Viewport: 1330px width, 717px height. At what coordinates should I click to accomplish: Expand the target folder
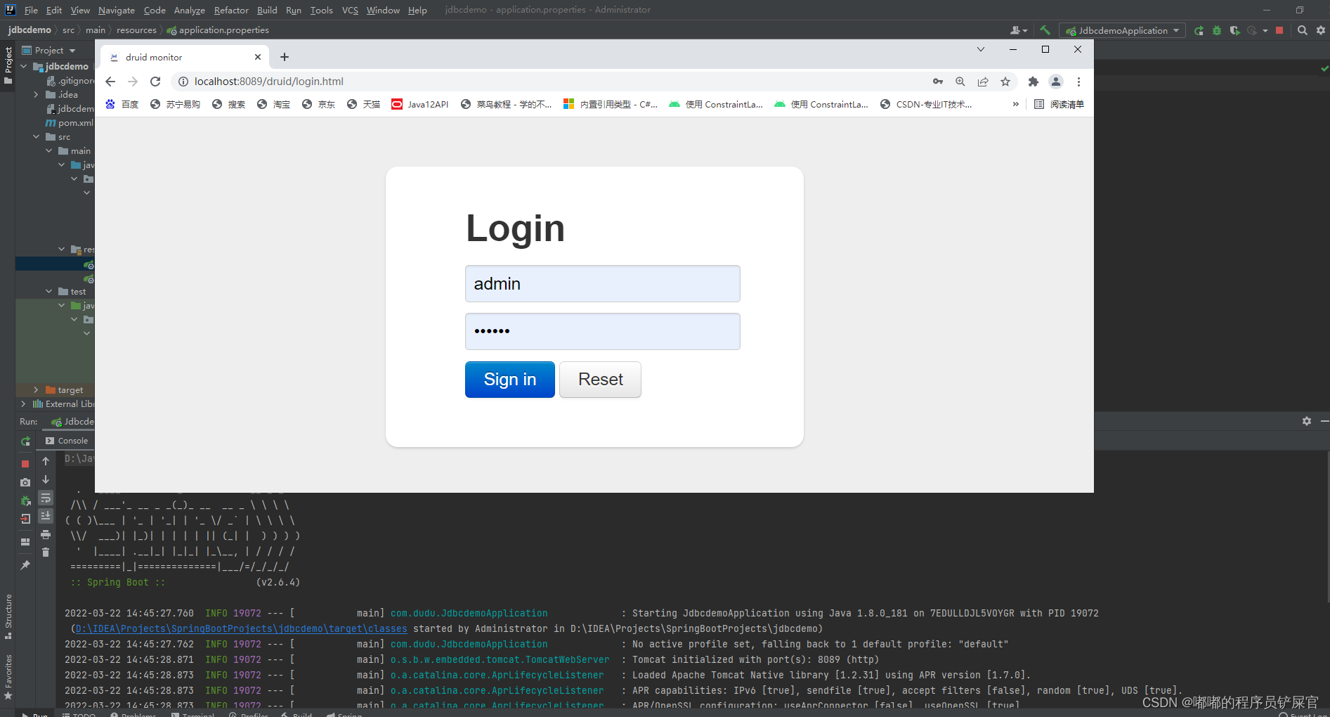[36, 389]
